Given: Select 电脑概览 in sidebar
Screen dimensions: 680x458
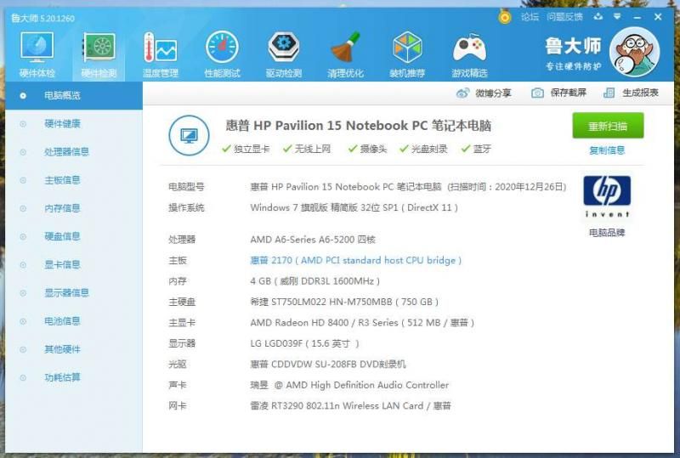Looking at the screenshot, I should click(x=74, y=95).
